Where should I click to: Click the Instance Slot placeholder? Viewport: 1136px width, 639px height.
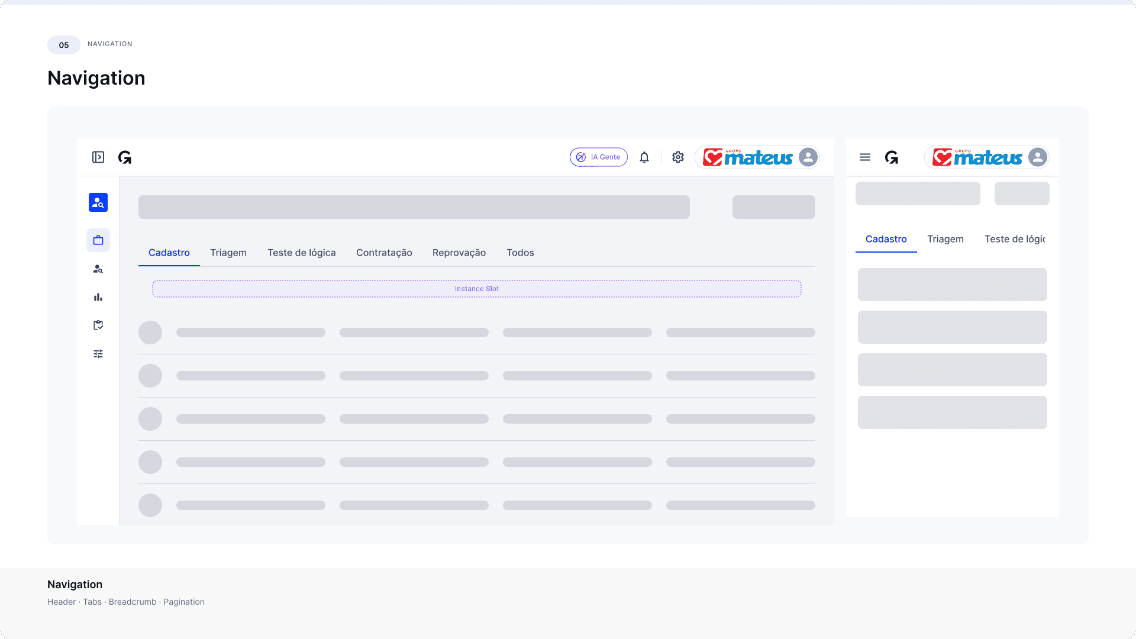tap(477, 289)
